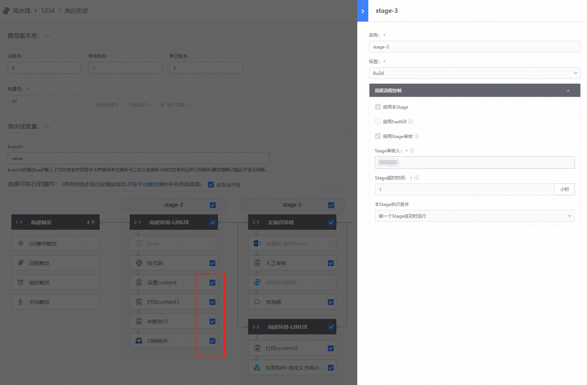Image resolution: width=587 pixels, height=385 pixels.
Task: Click the 修正版本 input field
Action: tap(206, 68)
